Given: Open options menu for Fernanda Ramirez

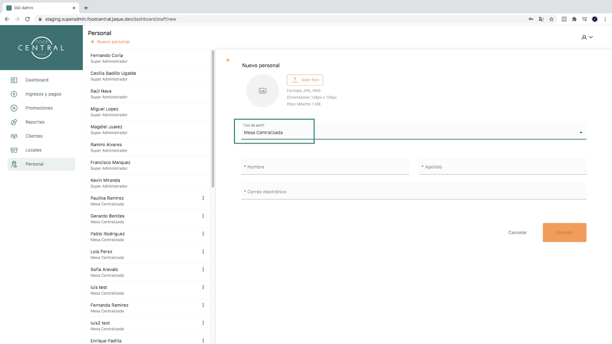Looking at the screenshot, I should click(203, 305).
